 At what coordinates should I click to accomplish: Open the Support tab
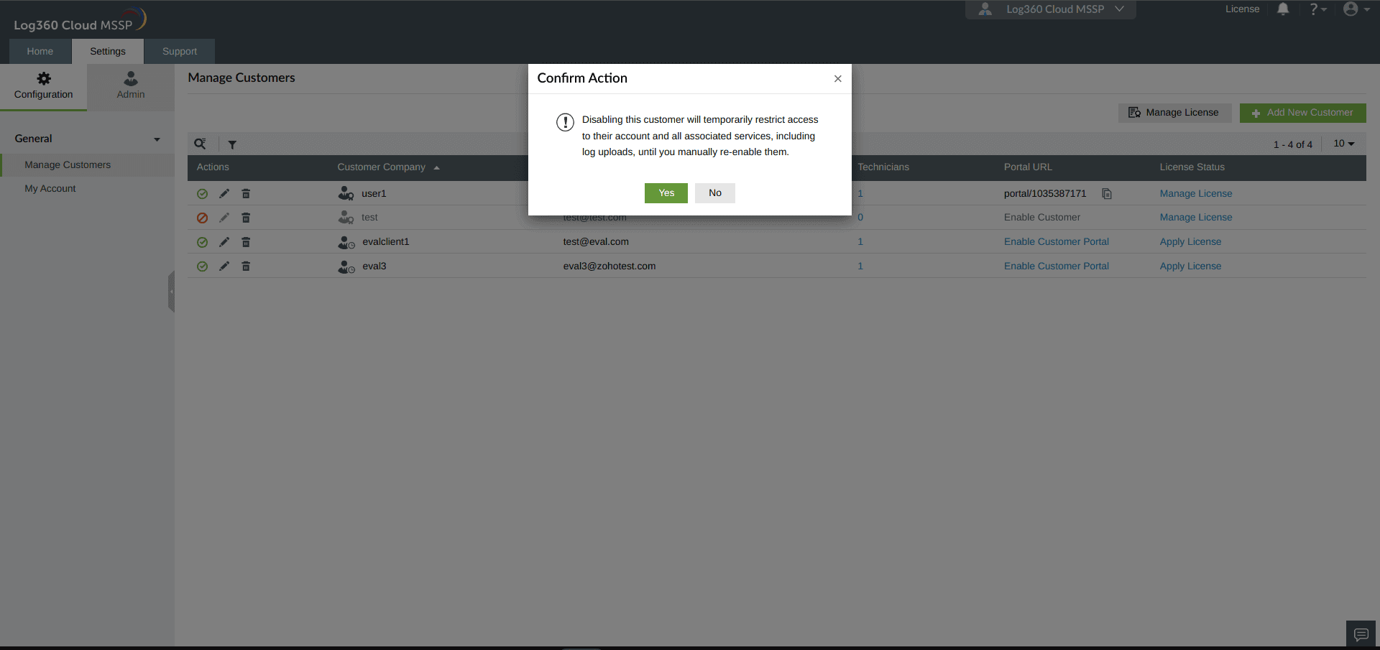pyautogui.click(x=180, y=51)
